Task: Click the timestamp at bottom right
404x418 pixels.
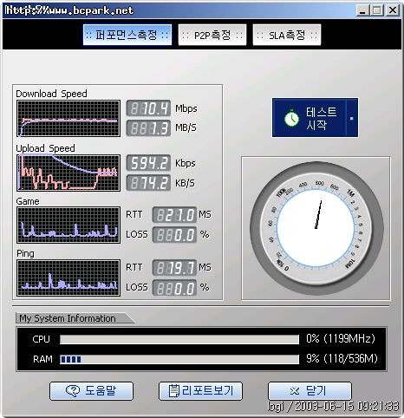Action: click(333, 407)
